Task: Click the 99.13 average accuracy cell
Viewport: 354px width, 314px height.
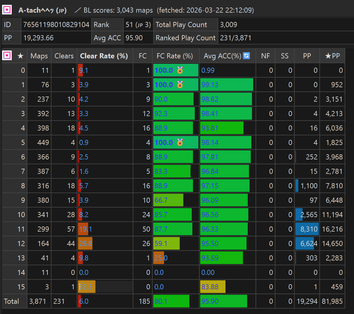Action: tap(228, 85)
